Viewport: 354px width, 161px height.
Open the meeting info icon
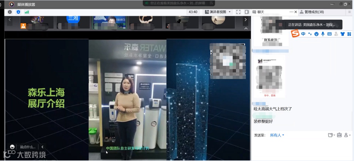tap(10, 12)
